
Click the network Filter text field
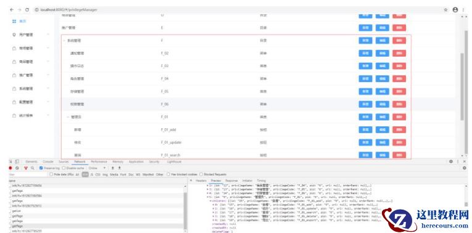coord(28,174)
